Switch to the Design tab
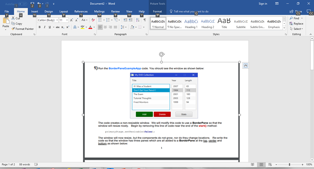The width and height of the screenshot is (314, 169). pos(49,11)
